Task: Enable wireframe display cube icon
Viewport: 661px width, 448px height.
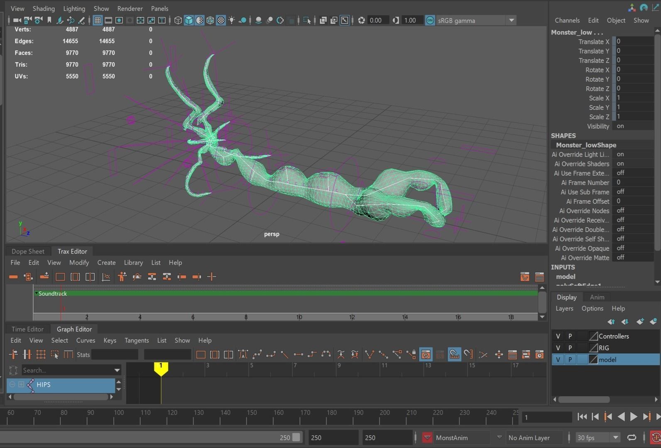Action: click(178, 20)
